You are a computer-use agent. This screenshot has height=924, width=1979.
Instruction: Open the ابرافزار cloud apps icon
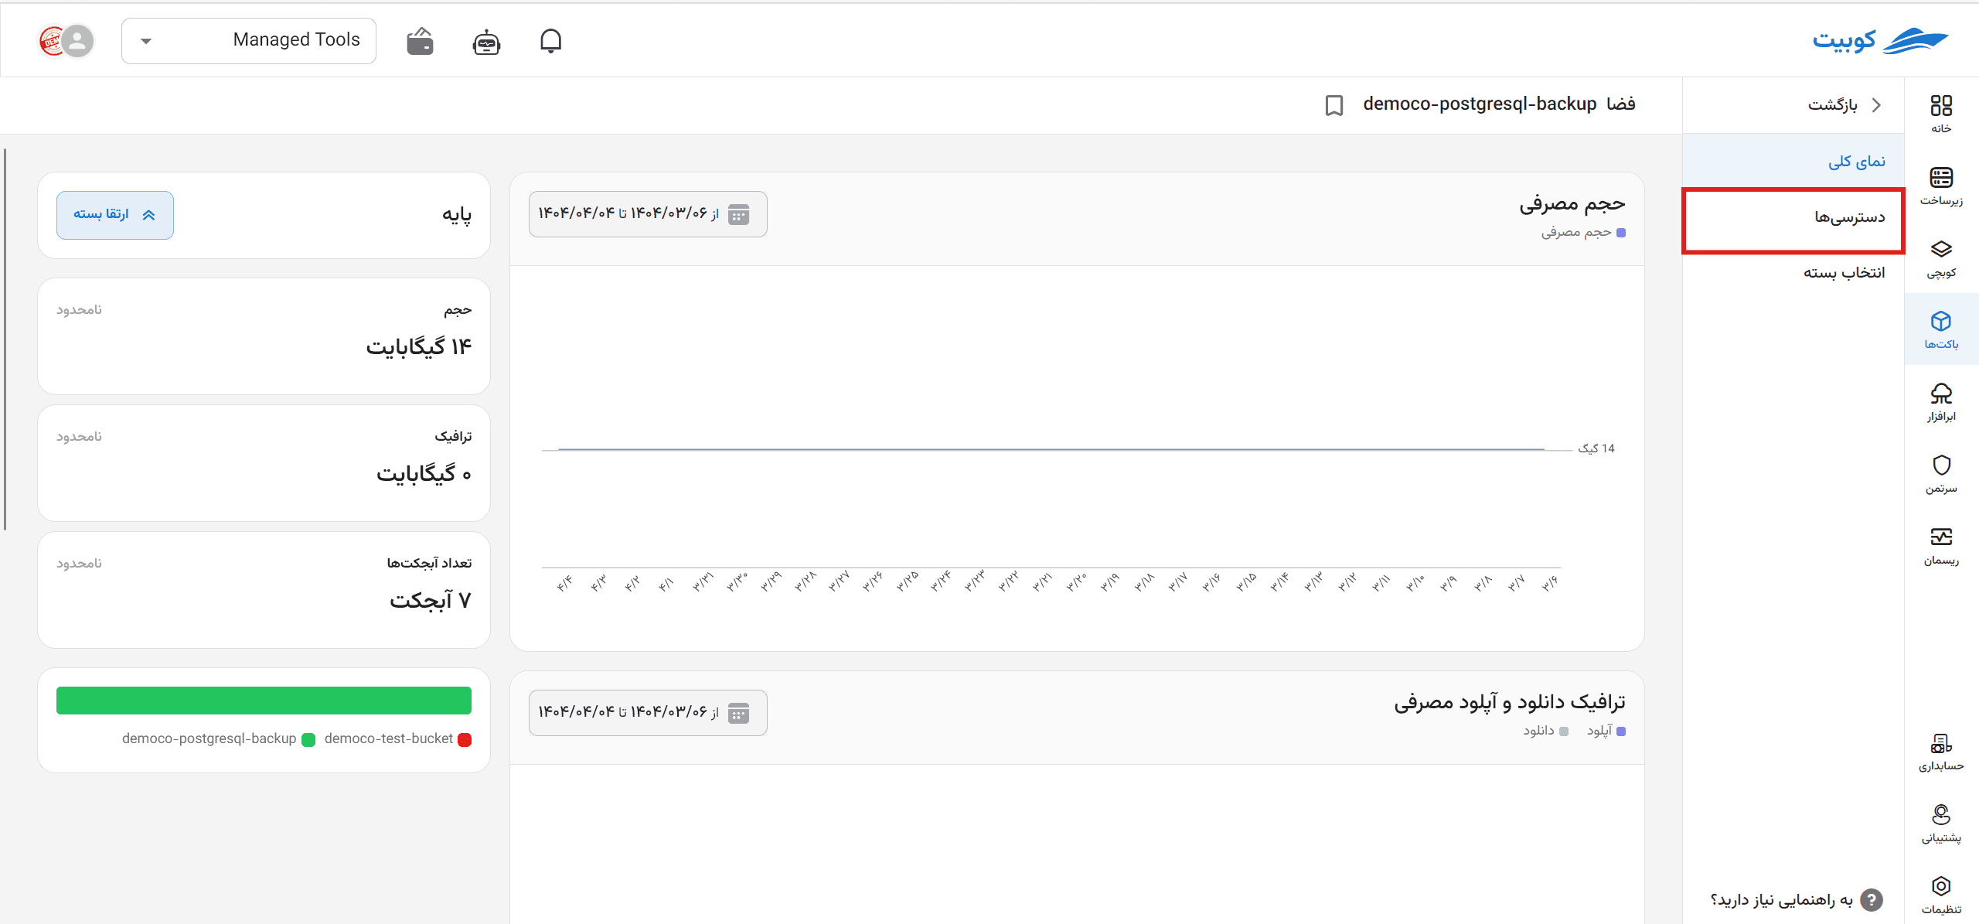[x=1941, y=401]
